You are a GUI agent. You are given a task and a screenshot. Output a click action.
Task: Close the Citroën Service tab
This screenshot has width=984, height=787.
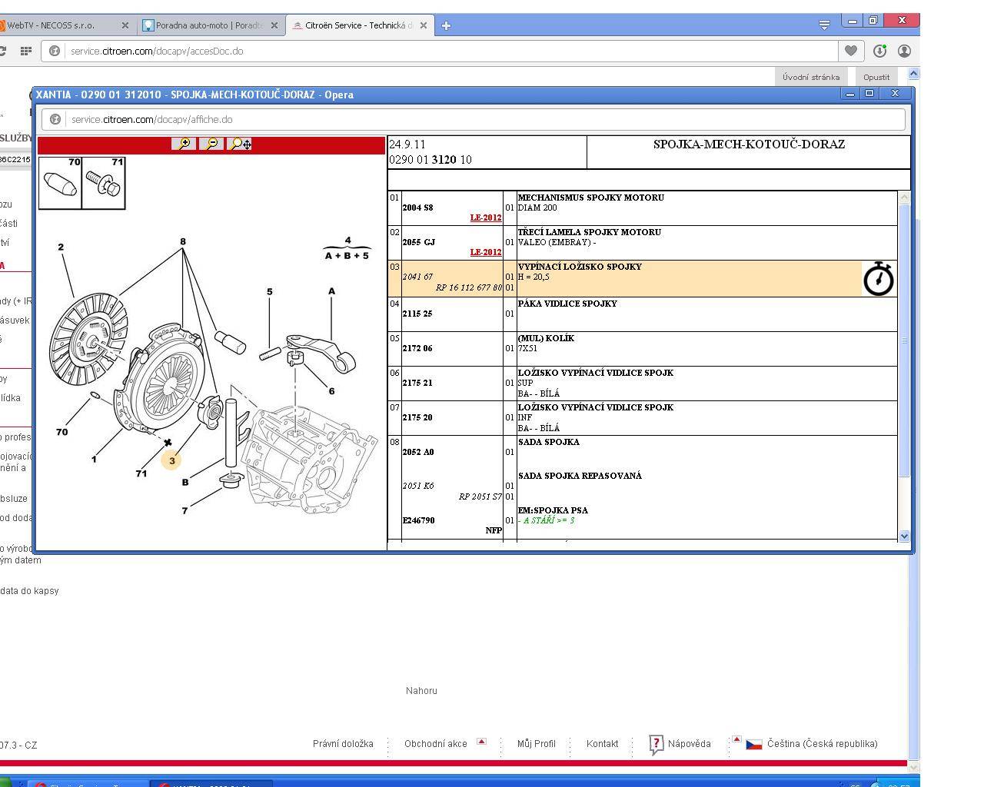tap(422, 25)
